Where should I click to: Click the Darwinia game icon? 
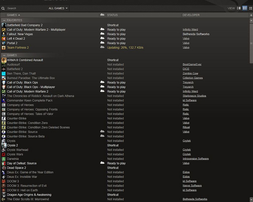click(x=4, y=159)
